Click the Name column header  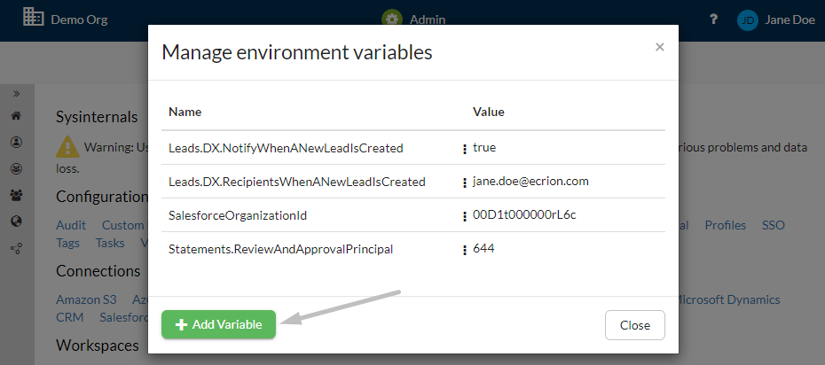(185, 112)
